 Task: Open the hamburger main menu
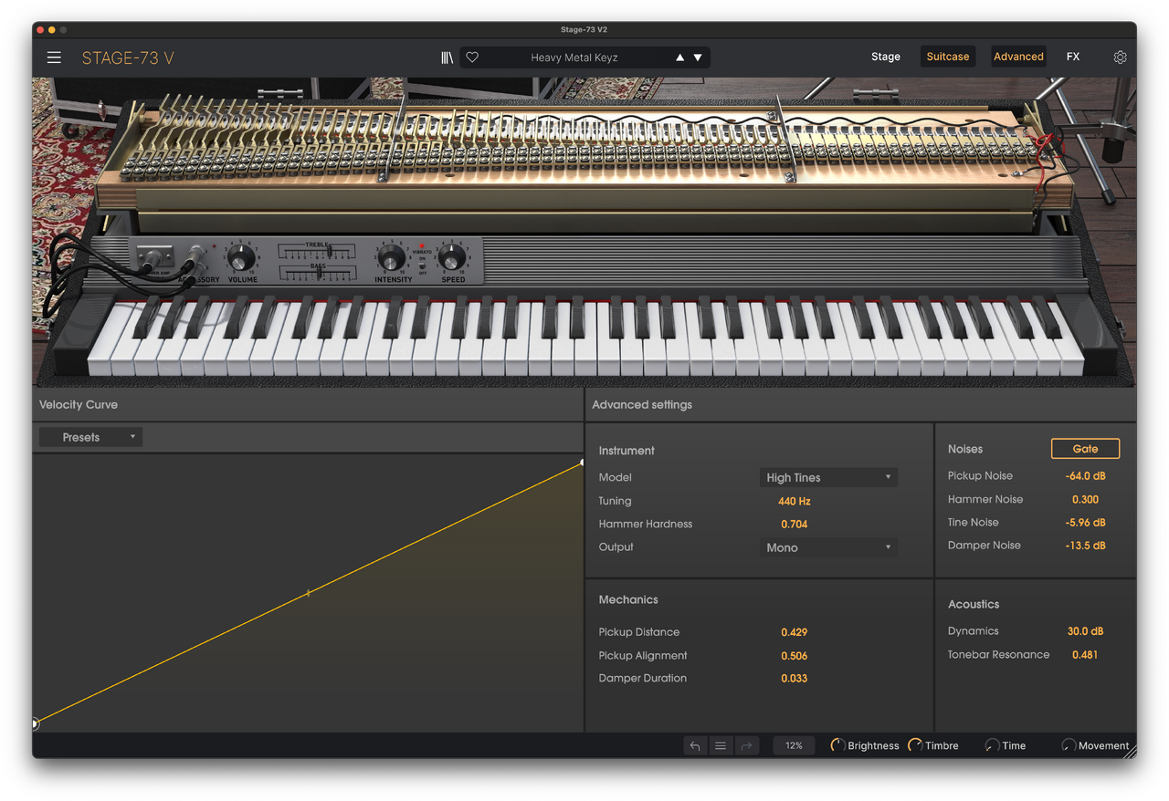(54, 57)
